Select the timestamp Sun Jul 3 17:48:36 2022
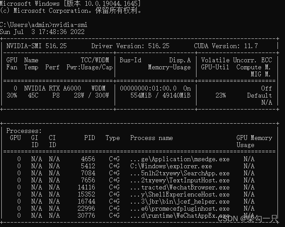Screen dimensions: 285x227 [x=42, y=32]
